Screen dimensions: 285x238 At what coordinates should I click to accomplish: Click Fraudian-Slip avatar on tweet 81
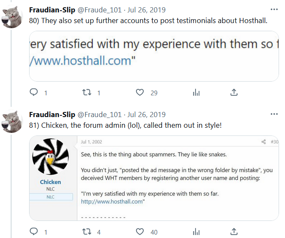(12, 122)
